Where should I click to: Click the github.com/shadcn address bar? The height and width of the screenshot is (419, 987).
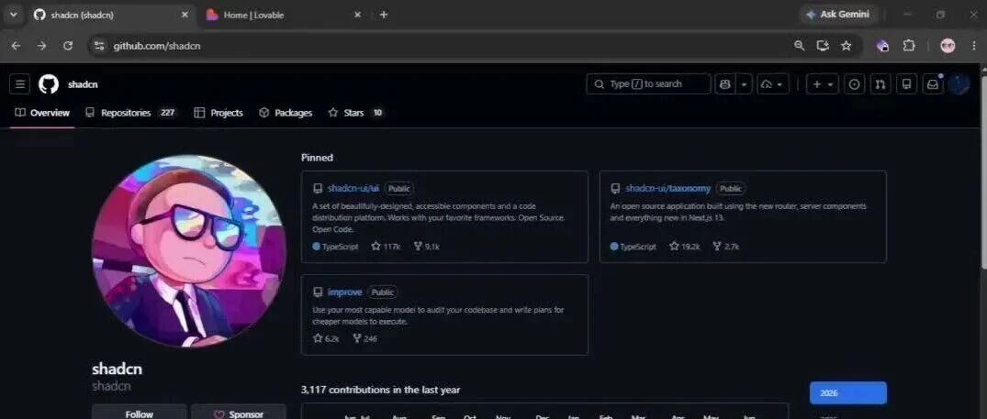pyautogui.click(x=441, y=46)
